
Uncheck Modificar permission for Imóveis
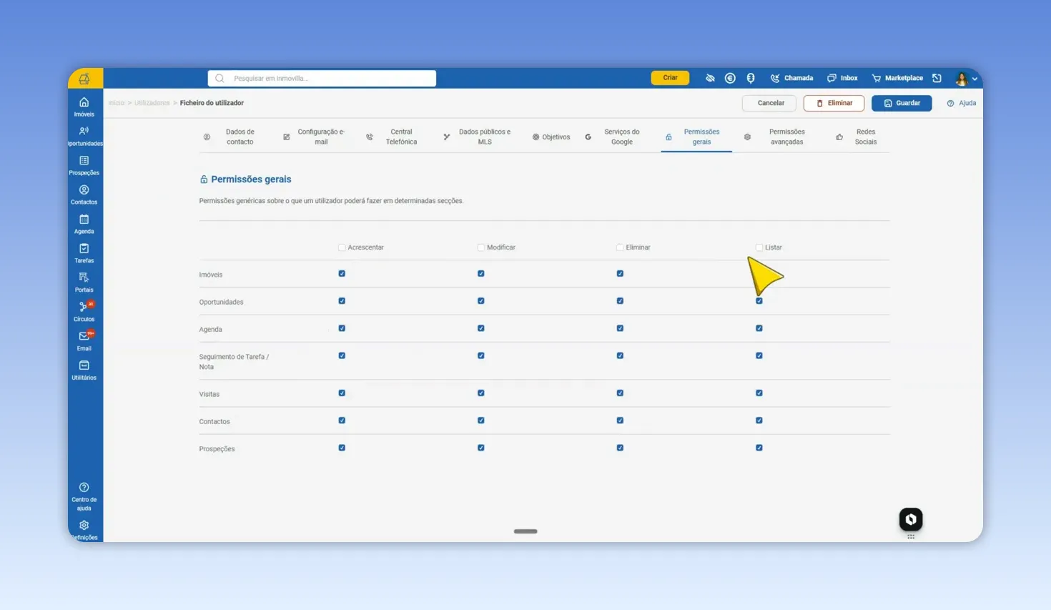pyautogui.click(x=481, y=274)
